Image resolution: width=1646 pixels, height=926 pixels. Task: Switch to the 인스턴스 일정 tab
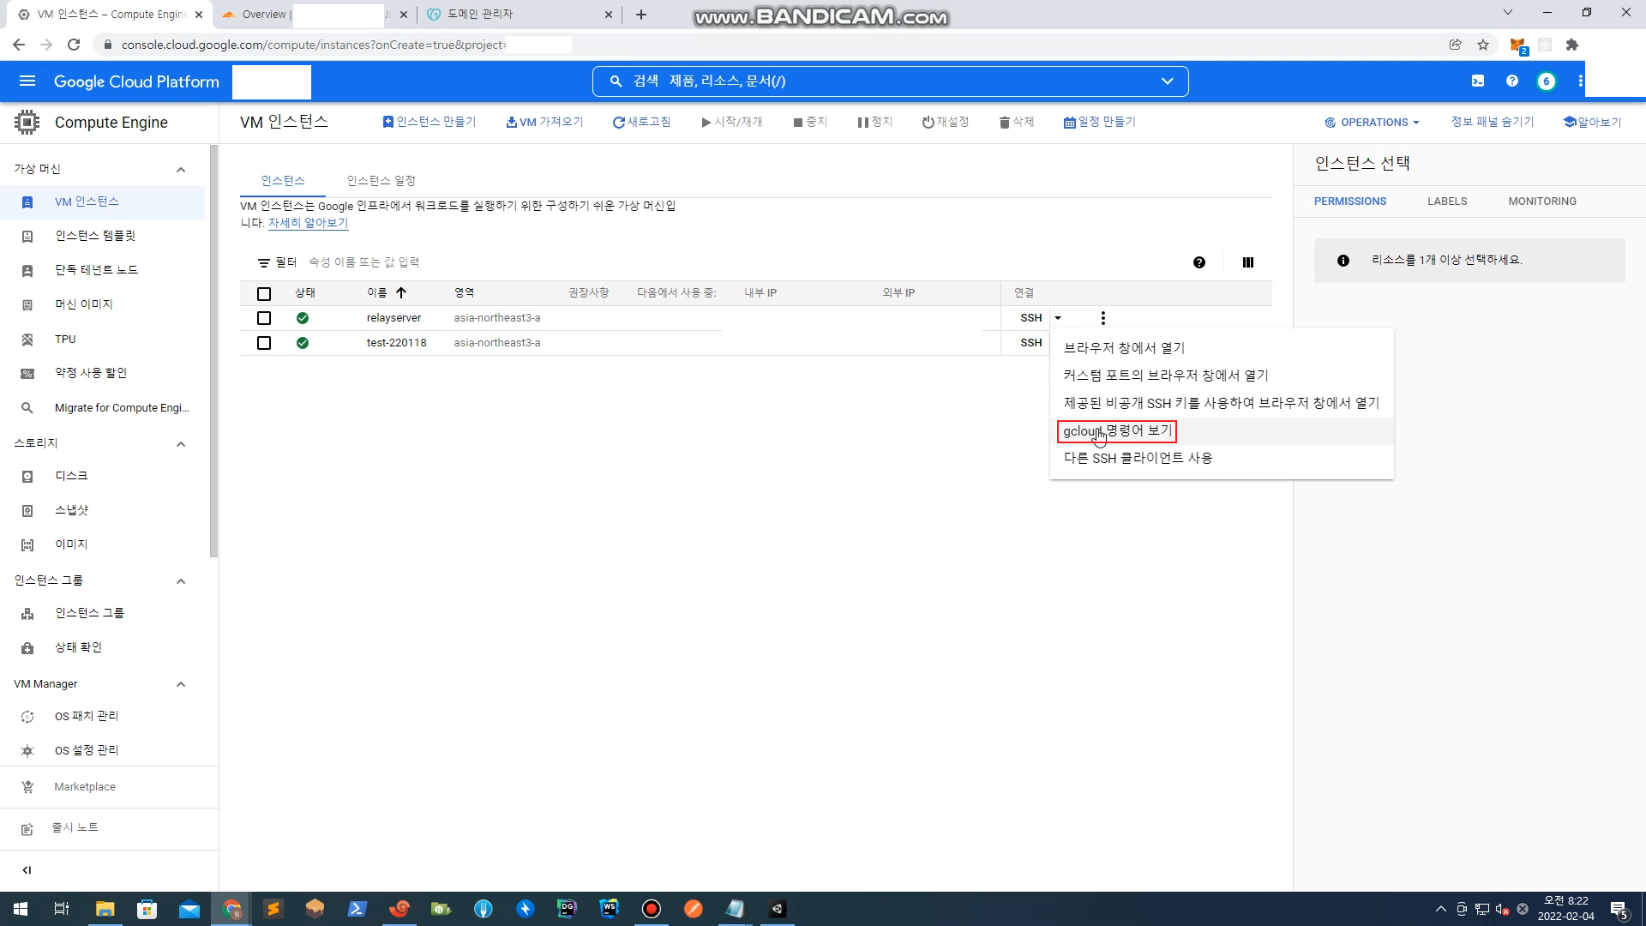click(x=381, y=181)
